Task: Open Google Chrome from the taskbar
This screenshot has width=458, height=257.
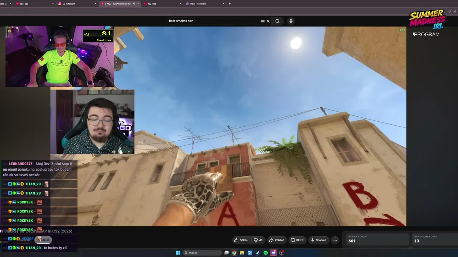Action: pyautogui.click(x=234, y=253)
